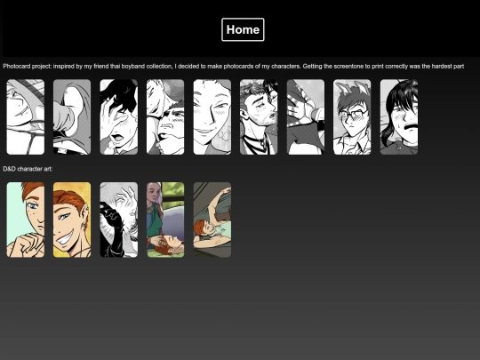This screenshot has width=480, height=360.
Task: Open D&D art of healer over lying redhead
Action: (165, 220)
